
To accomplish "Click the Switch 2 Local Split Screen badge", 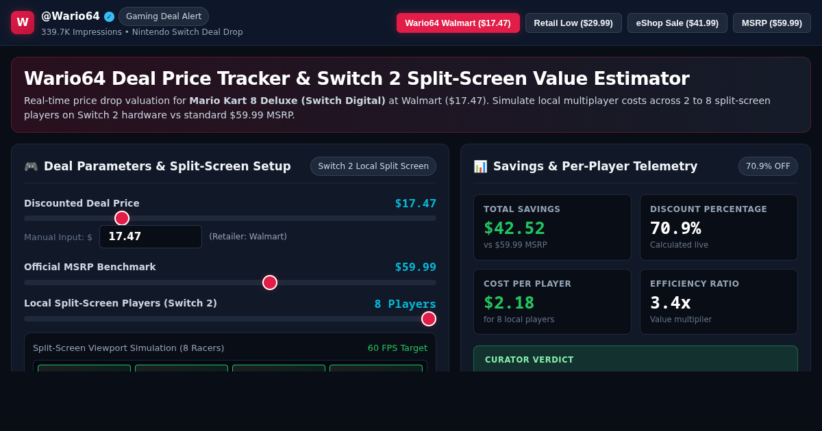I will [x=373, y=166].
